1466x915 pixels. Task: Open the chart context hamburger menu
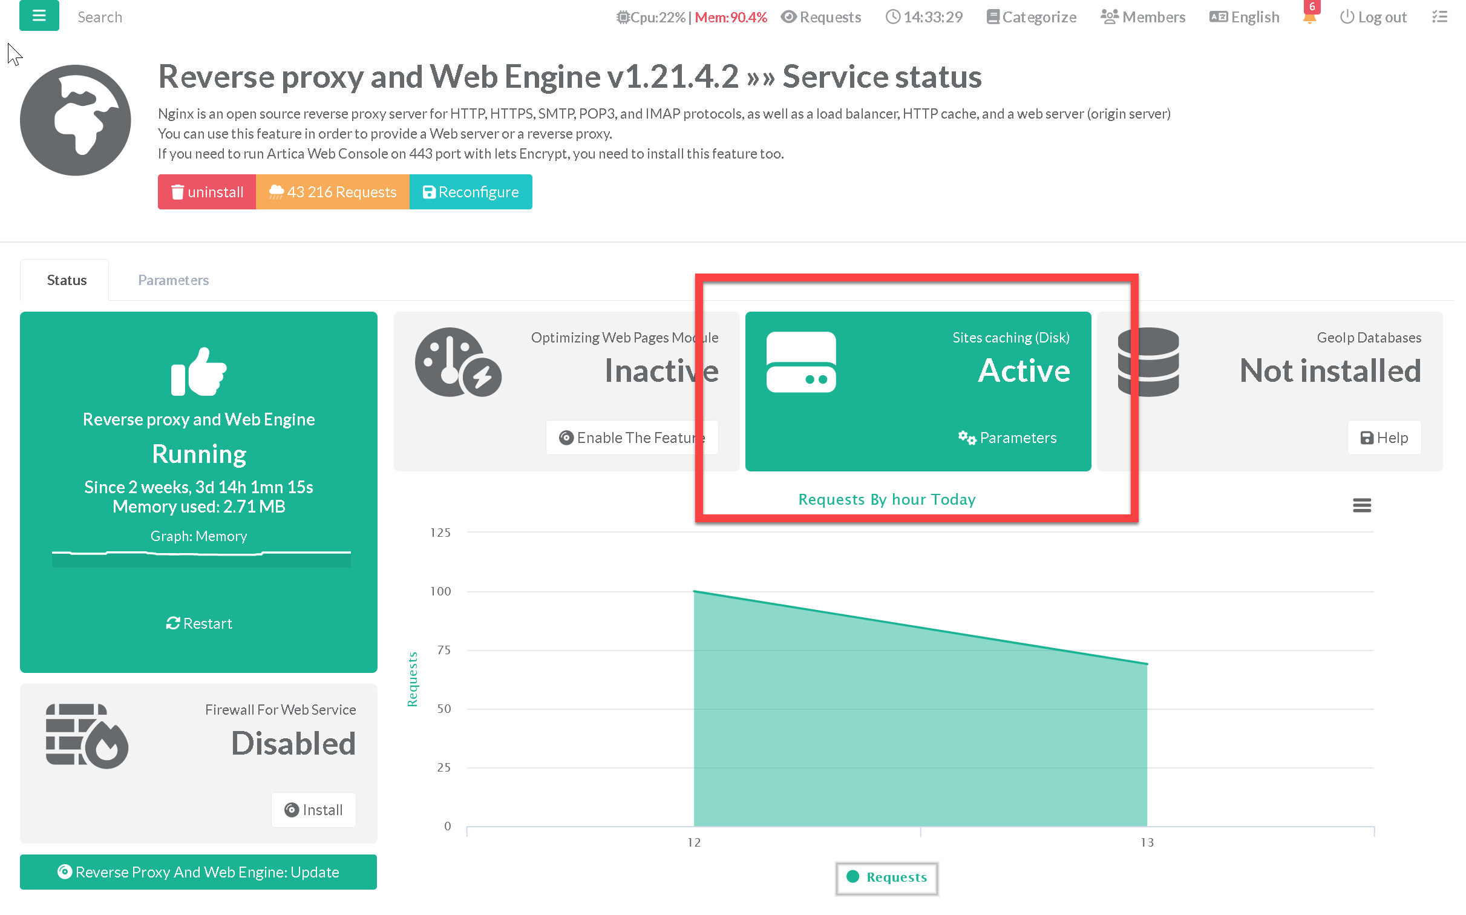(1361, 505)
